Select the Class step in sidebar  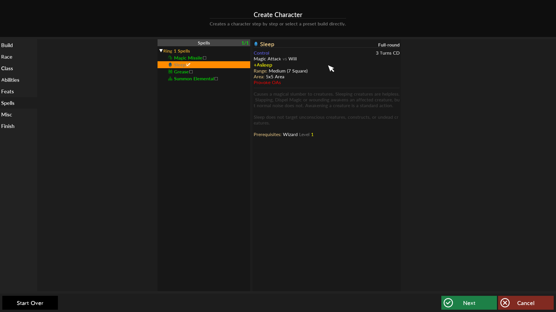(x=7, y=68)
